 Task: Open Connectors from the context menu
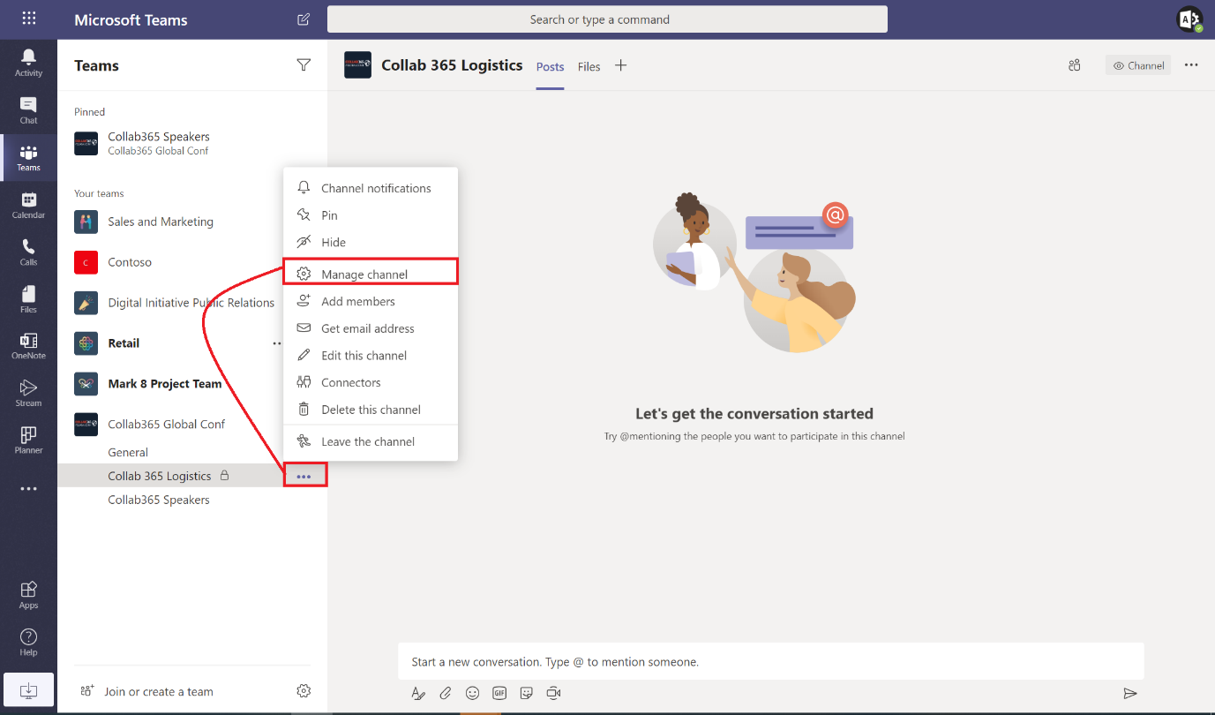(x=371, y=382)
